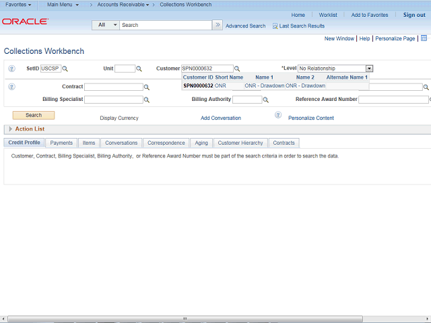Image resolution: width=431 pixels, height=323 pixels.
Task: Open the Worklist link
Action: coord(328,15)
